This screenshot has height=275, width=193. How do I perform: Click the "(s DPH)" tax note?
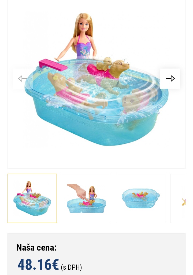(x=71, y=267)
